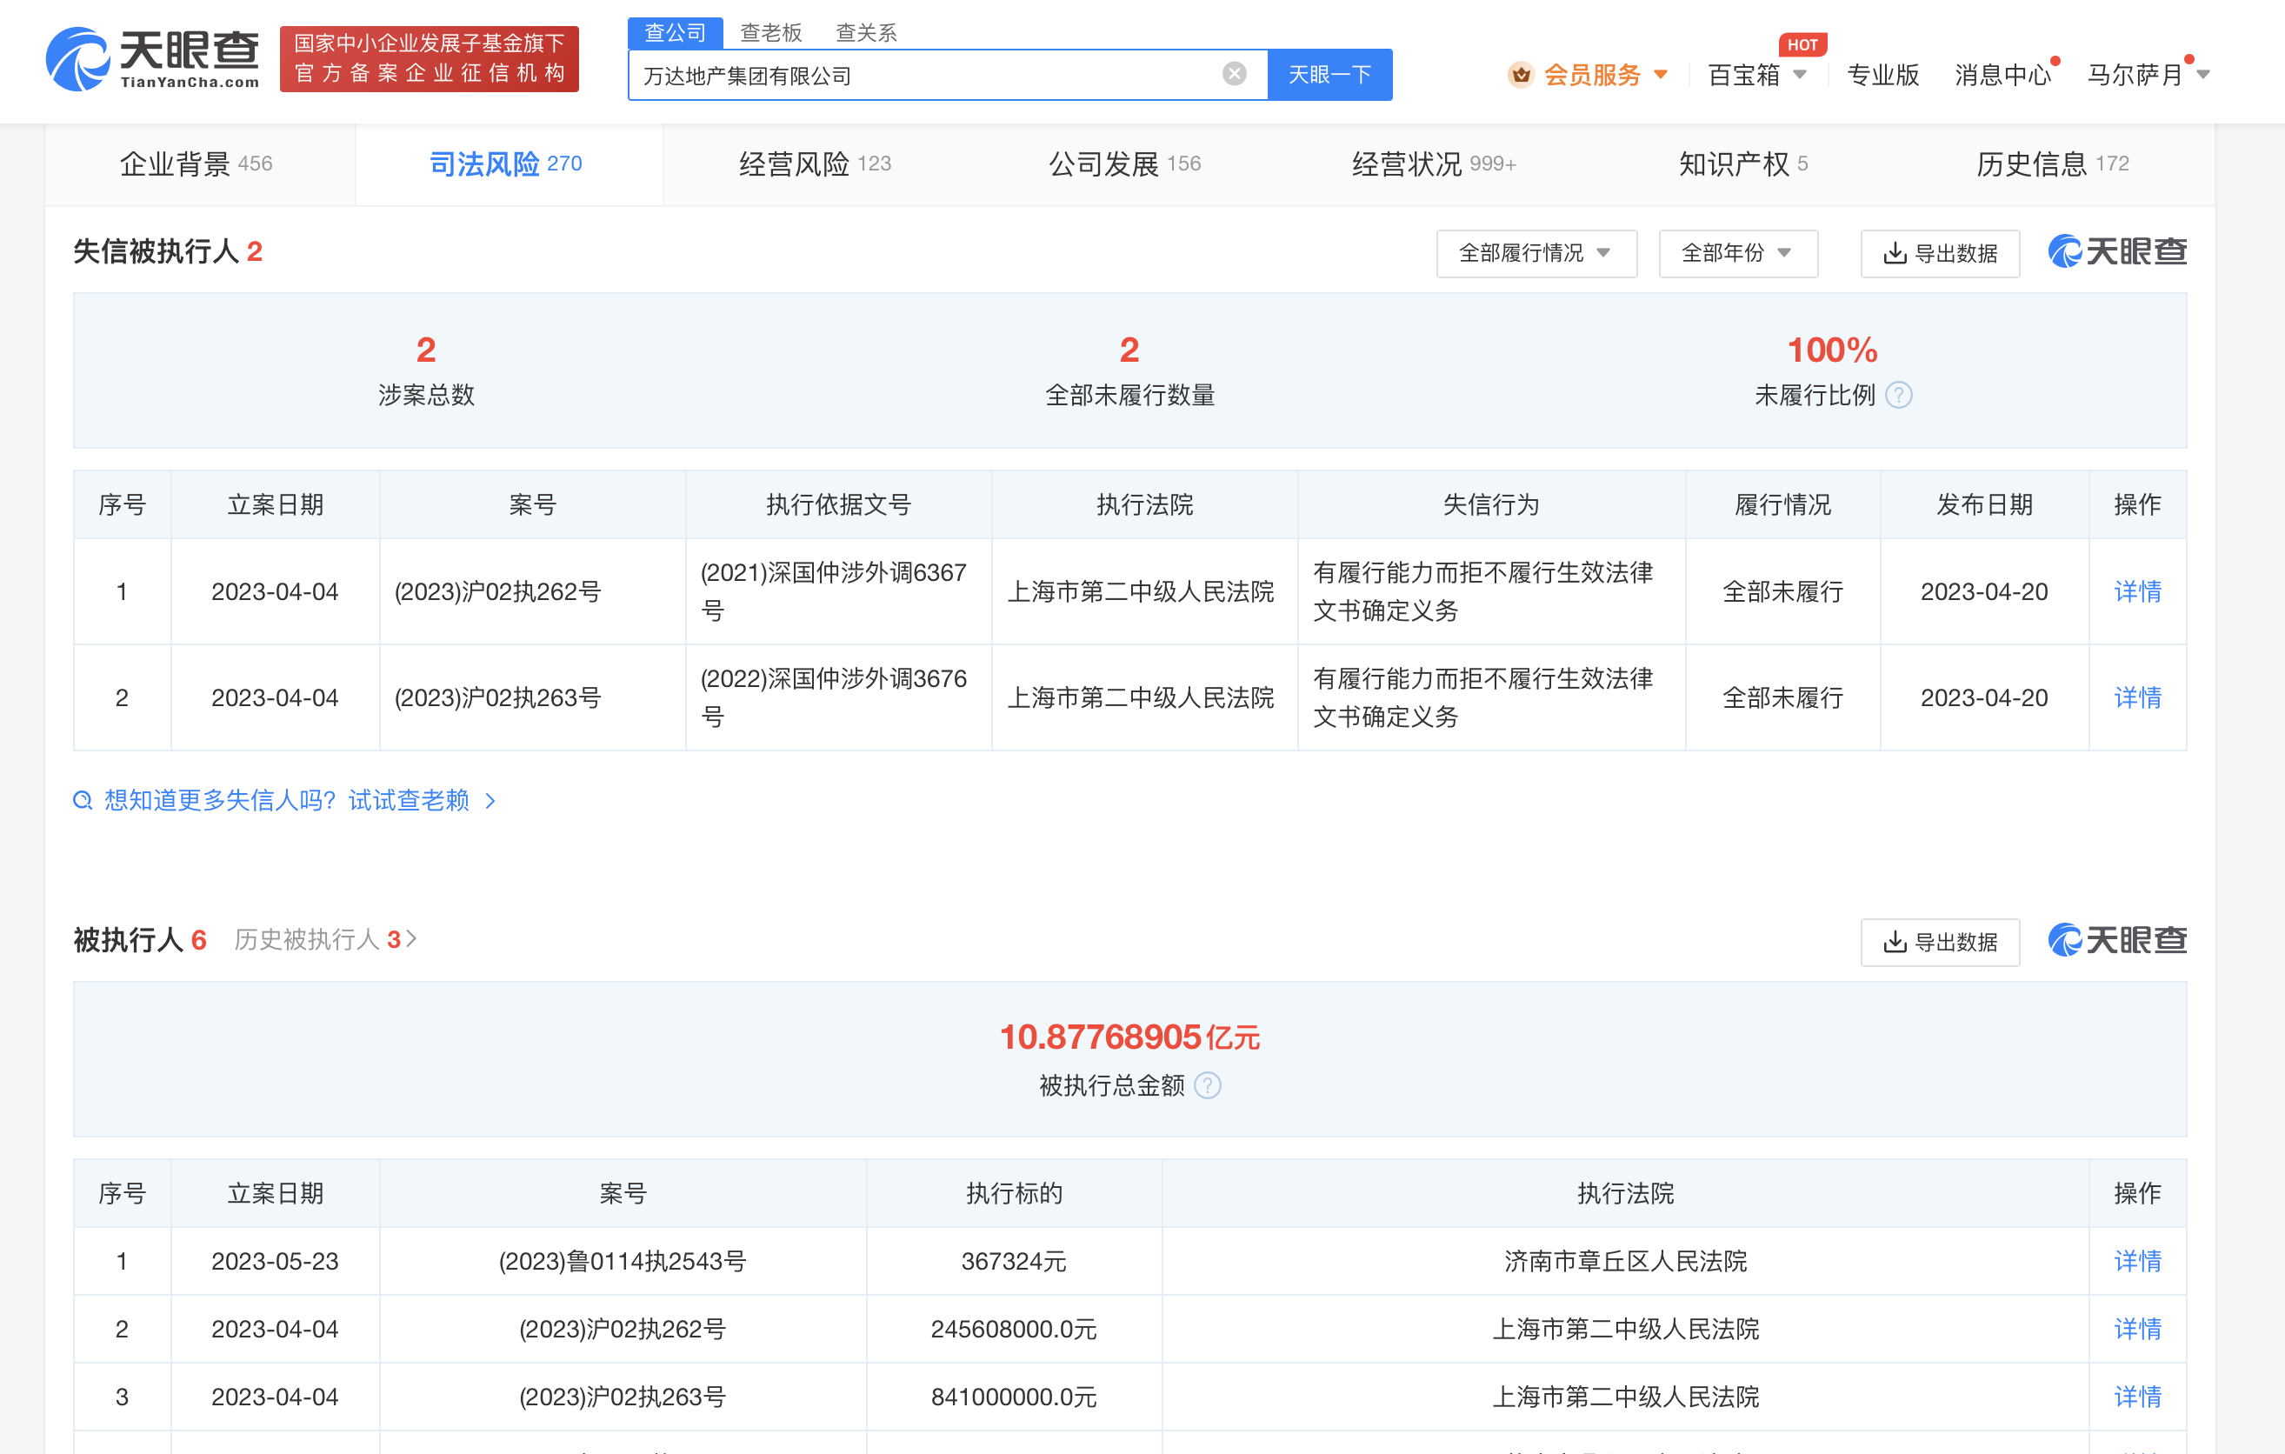The image size is (2285, 1454).
Task: Click the download icon in the 失信被执行人 export button
Action: point(1894,252)
